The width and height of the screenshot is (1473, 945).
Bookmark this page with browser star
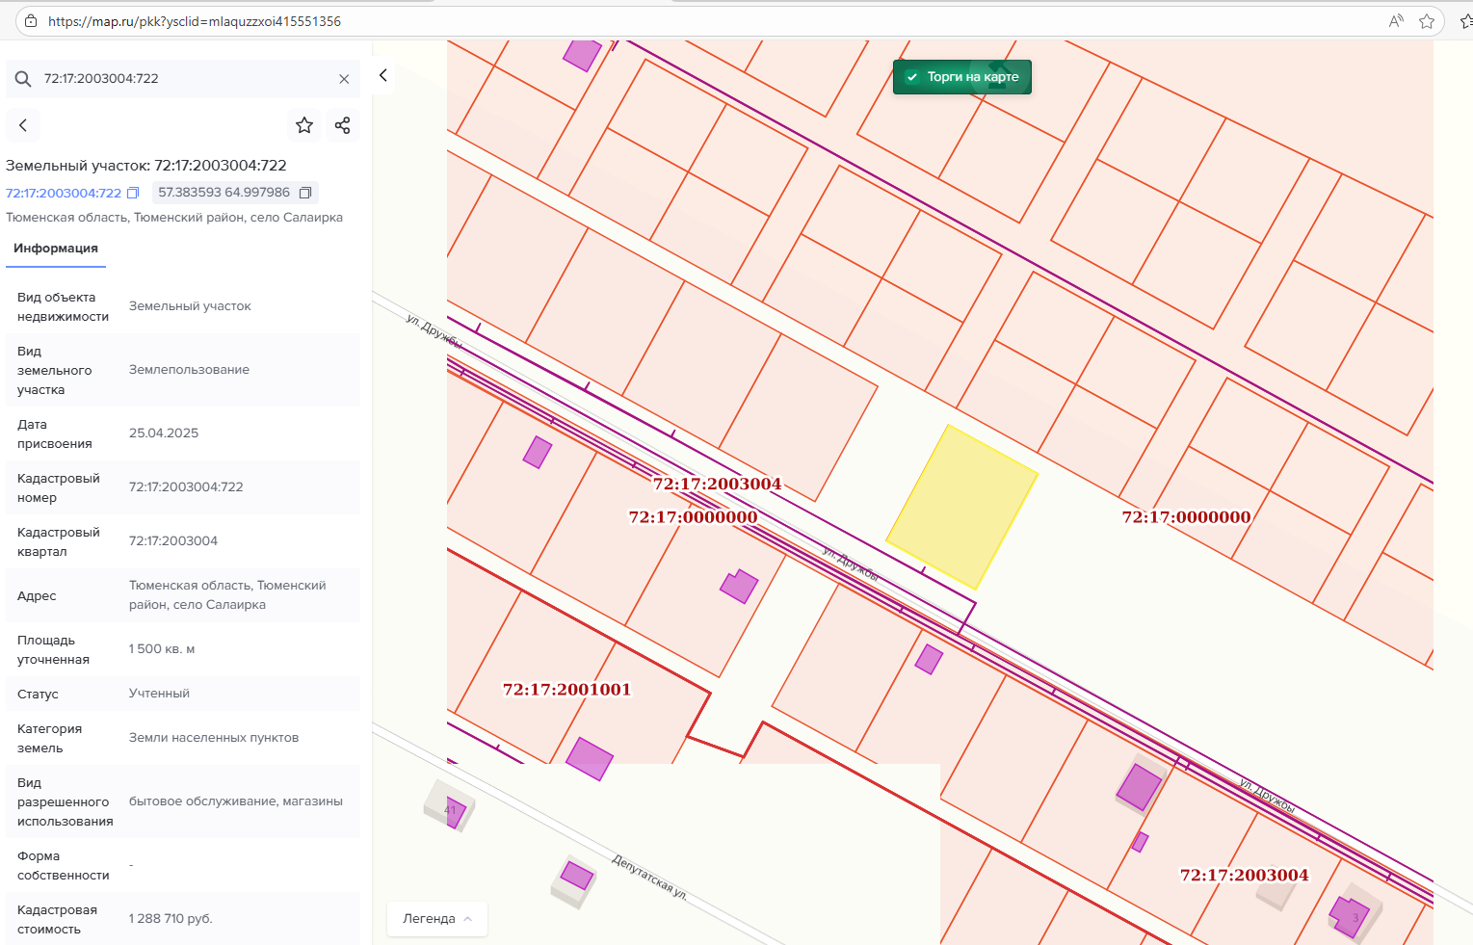(1427, 21)
